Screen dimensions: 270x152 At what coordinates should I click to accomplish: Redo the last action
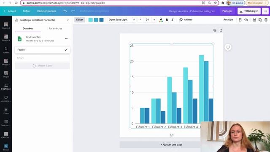click(x=73, y=11)
